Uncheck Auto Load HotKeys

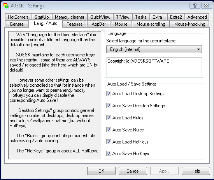point(109,142)
